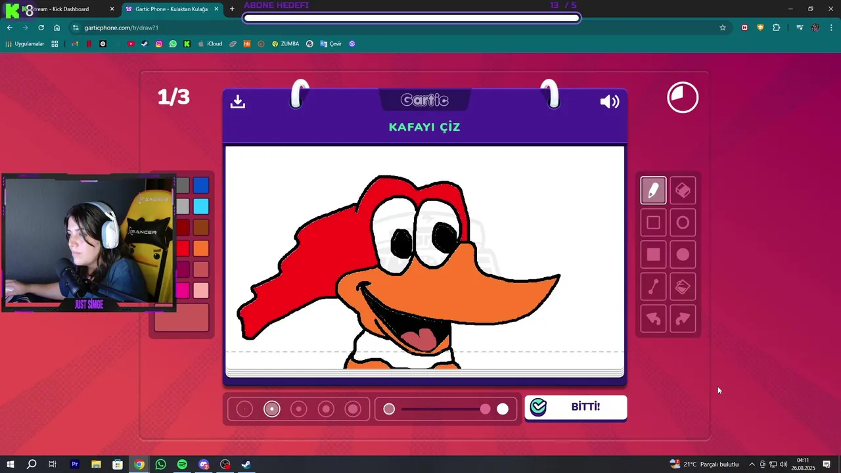Viewport: 841px width, 473px height.
Task: Click the BİTTİ! done button
Action: [x=576, y=407]
